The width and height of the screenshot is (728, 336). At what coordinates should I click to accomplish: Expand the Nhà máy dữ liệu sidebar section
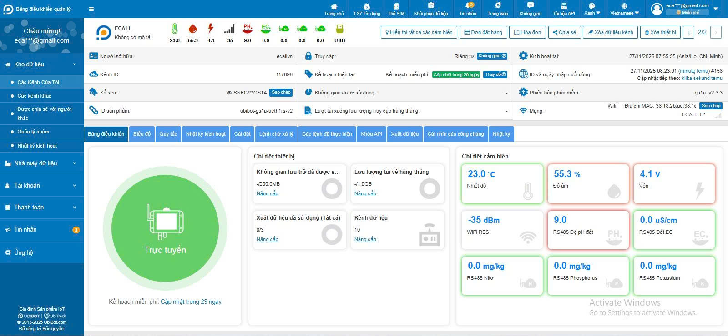click(x=41, y=163)
